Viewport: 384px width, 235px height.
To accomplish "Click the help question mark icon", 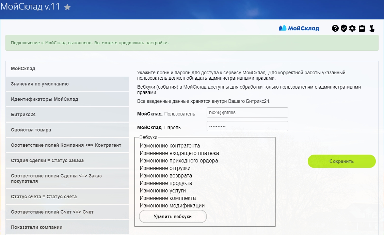I will coord(335,28).
